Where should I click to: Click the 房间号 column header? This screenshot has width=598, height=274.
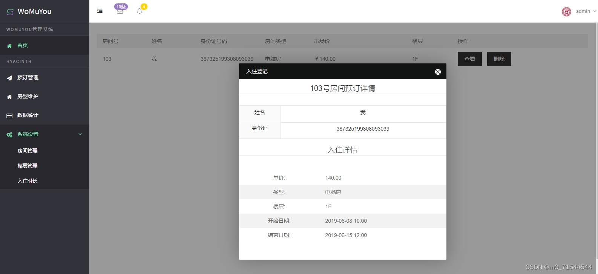click(110, 41)
